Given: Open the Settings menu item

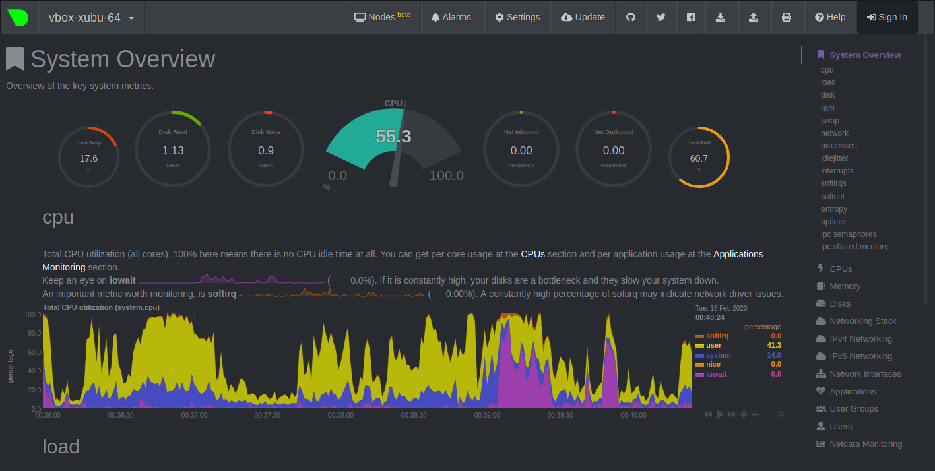Looking at the screenshot, I should point(517,18).
